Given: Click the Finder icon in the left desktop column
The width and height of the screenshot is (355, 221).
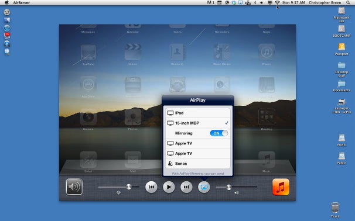Looking at the screenshot, I should click(x=7, y=20).
